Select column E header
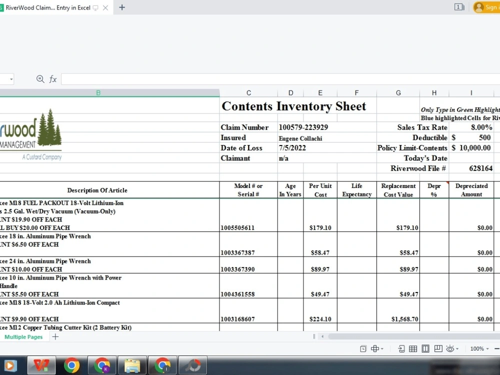500x375 pixels. coord(320,93)
